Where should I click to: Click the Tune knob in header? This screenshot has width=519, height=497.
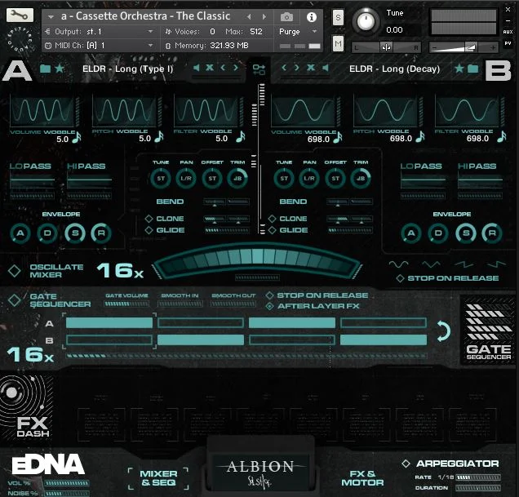coord(366,21)
